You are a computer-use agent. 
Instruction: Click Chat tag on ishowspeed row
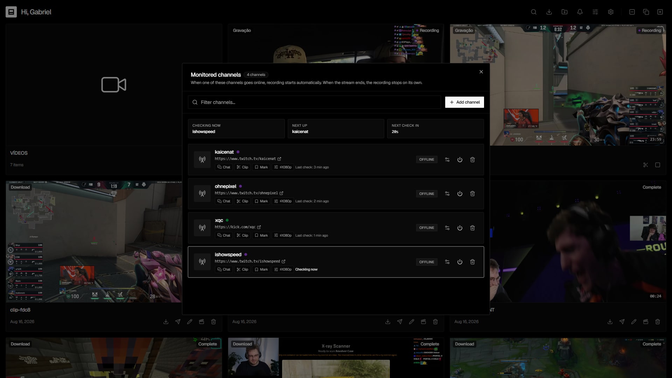click(x=224, y=269)
